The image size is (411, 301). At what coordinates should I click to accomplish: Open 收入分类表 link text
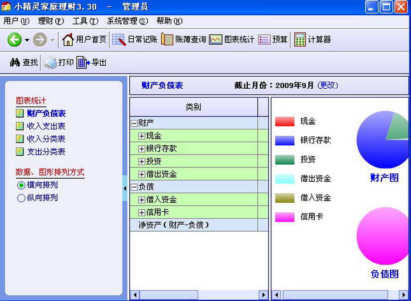point(46,139)
